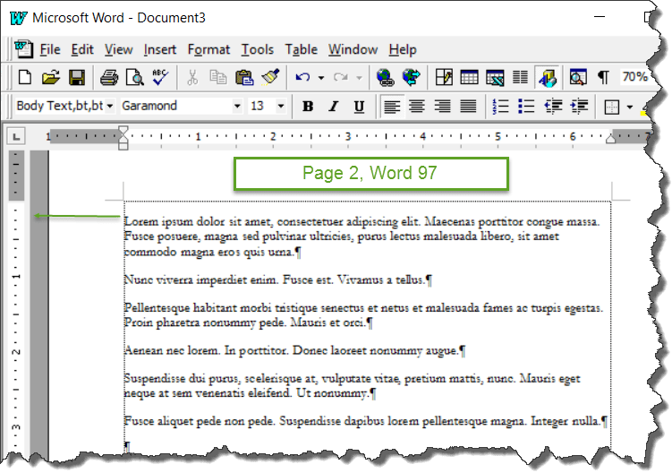Click the Word icon in title bar
The image size is (672, 473).
[18, 18]
